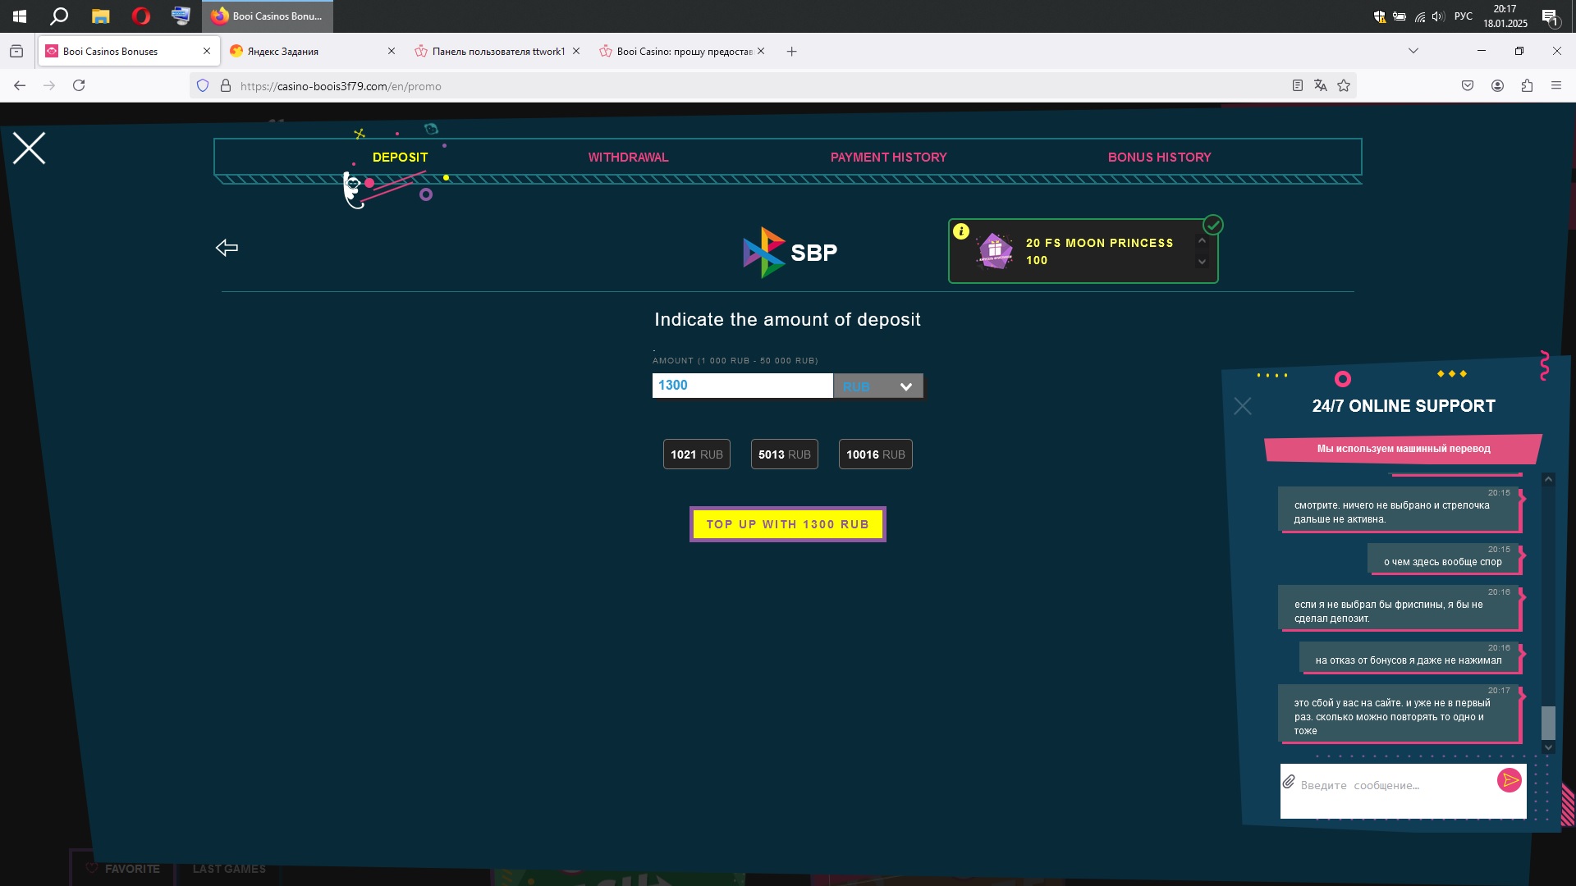Open the network icon in system tray
This screenshot has height=886, width=1576.
point(1419,16)
